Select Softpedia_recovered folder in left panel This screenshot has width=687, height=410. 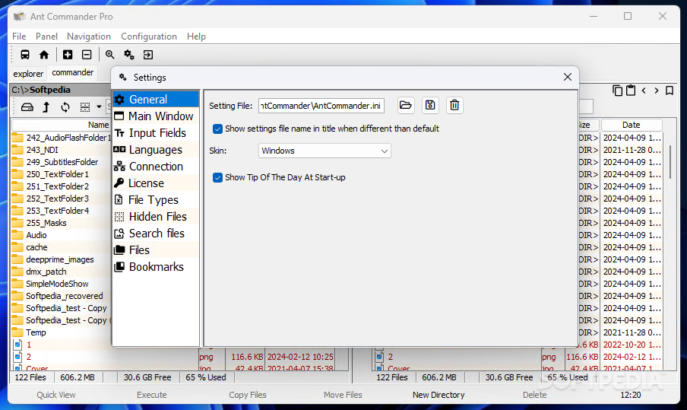click(64, 296)
